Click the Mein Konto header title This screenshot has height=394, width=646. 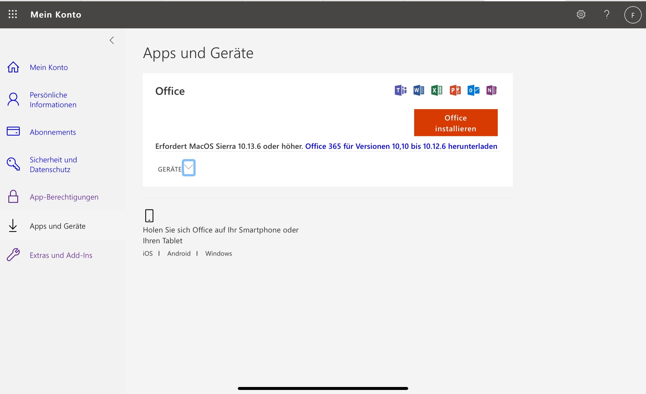(56, 15)
